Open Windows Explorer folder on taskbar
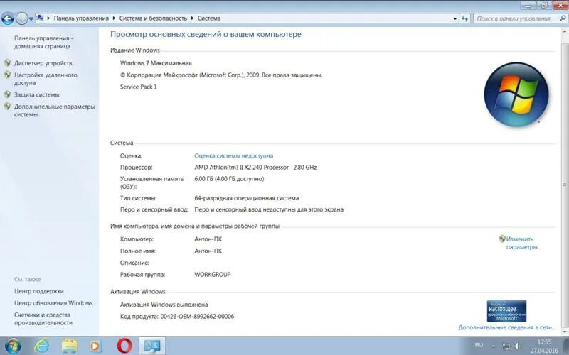 69,346
